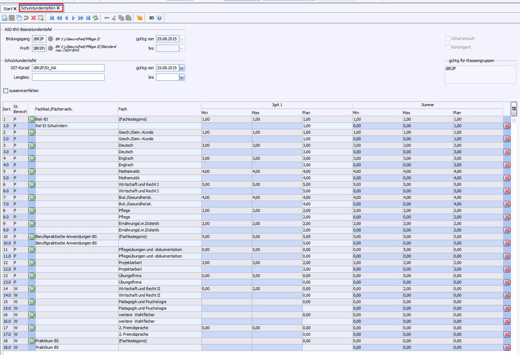Viewport: 520px width, 355px height.
Task: Click the ID toolbar button
Action: tap(151, 18)
